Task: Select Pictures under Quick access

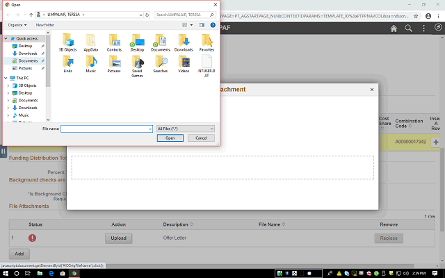Action: pyautogui.click(x=25, y=68)
